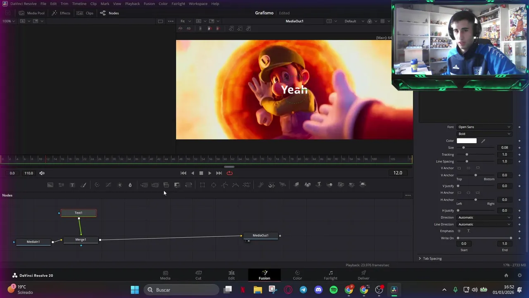Click the stop playback button
This screenshot has height=298, width=529.
[201, 173]
